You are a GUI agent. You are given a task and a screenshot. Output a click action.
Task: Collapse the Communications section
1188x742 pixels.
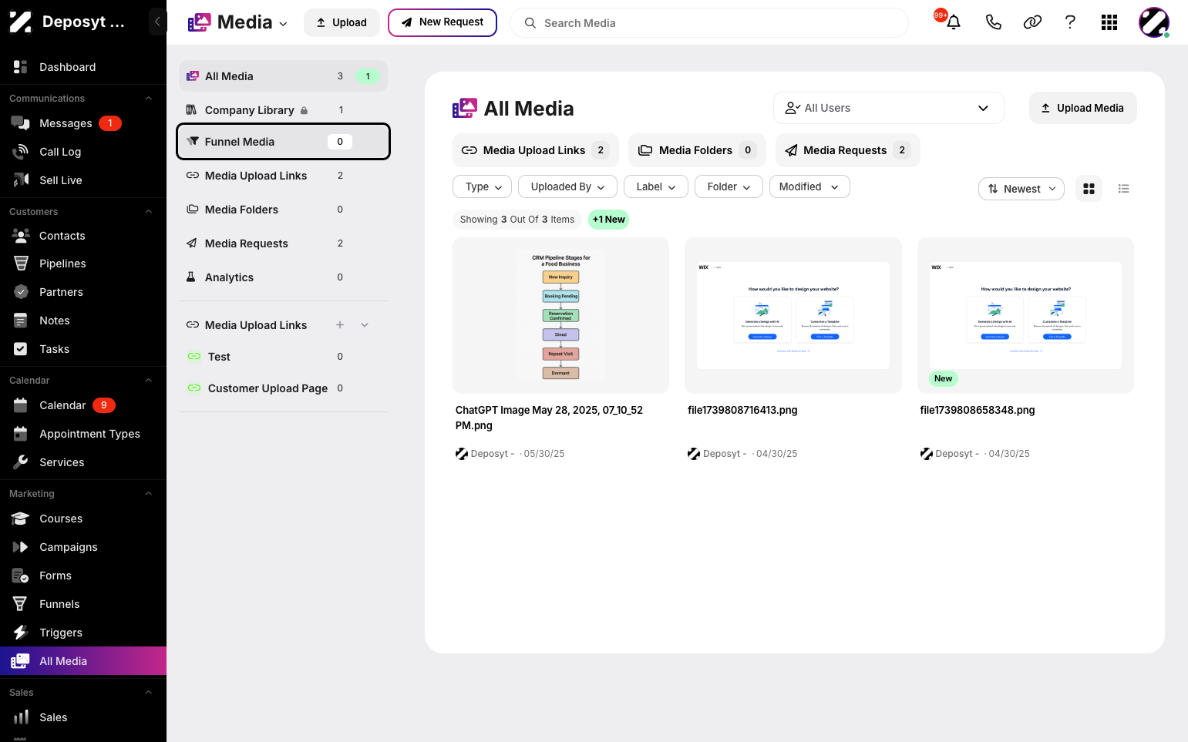(x=149, y=99)
